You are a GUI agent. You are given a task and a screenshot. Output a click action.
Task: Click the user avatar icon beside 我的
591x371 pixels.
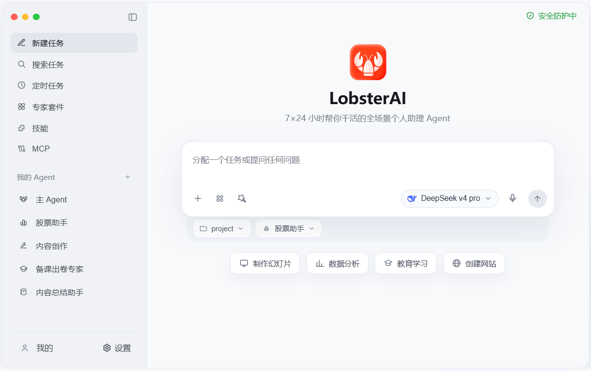pyautogui.click(x=24, y=348)
